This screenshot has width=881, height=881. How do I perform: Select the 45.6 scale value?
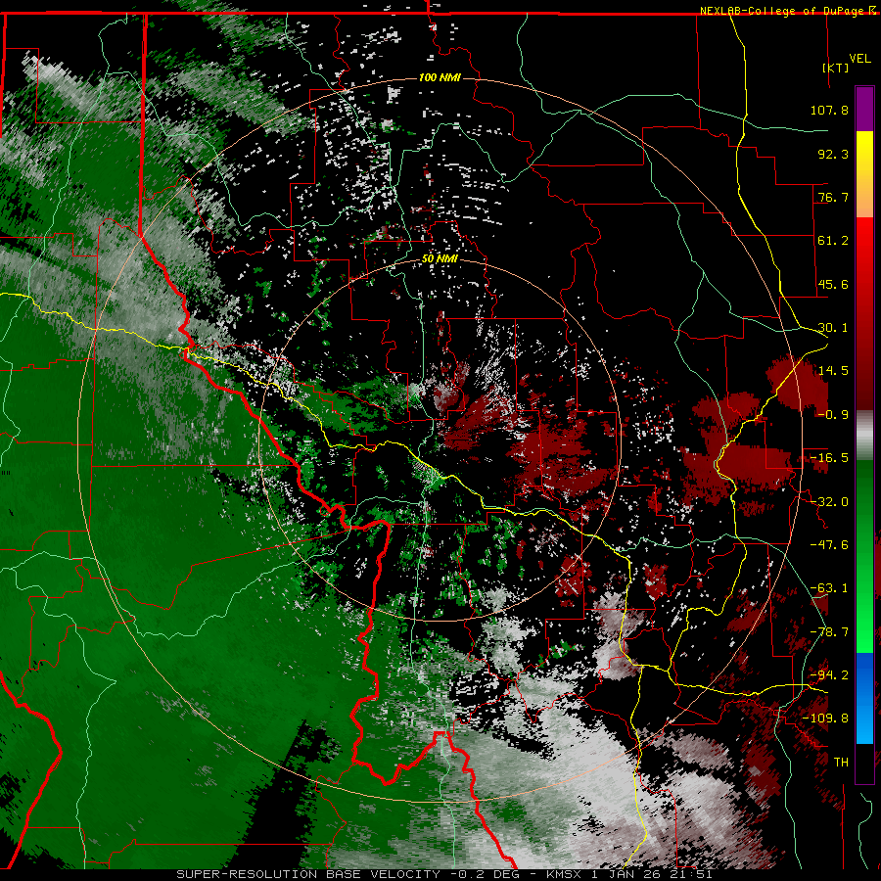[833, 284]
